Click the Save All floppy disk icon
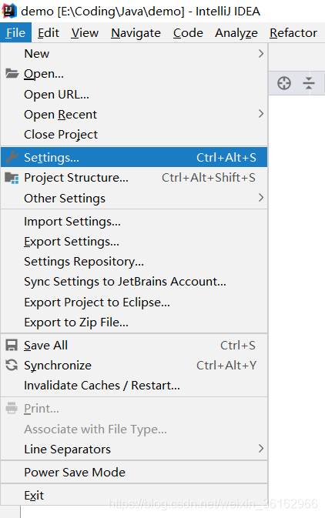The height and width of the screenshot is (518, 325). (x=12, y=346)
